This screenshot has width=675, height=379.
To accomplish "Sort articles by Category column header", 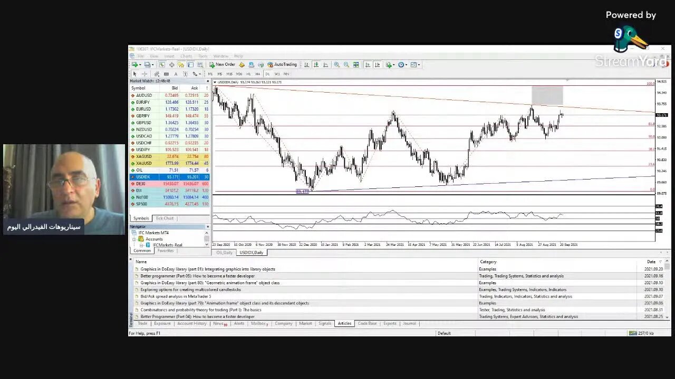I will pyautogui.click(x=488, y=262).
